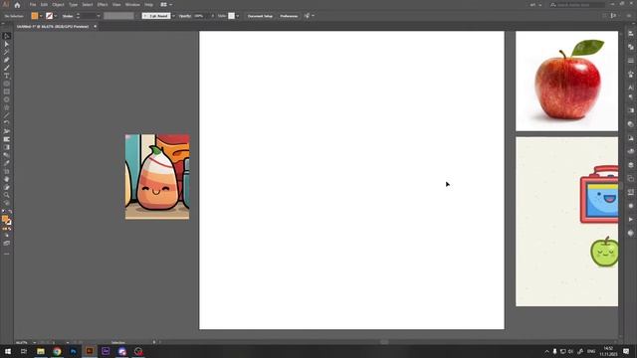Open the Help menu
This screenshot has height=358, width=637.
(149, 4)
